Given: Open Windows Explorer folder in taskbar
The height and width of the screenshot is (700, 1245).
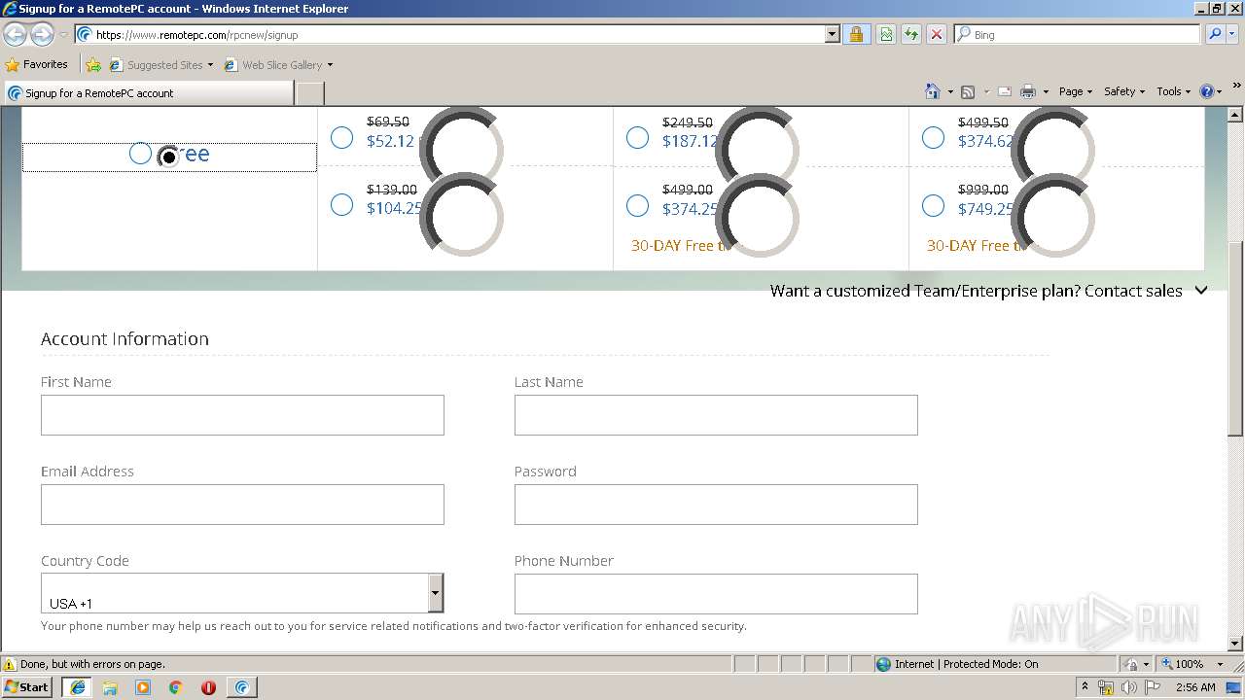Looking at the screenshot, I should (110, 687).
